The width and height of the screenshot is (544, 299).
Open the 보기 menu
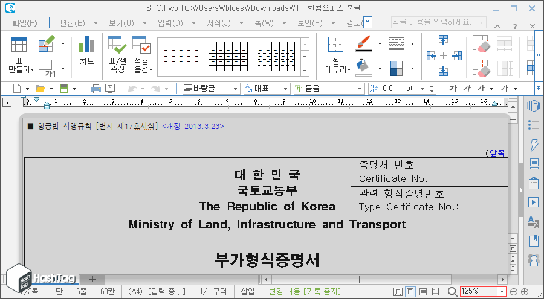coord(121,23)
